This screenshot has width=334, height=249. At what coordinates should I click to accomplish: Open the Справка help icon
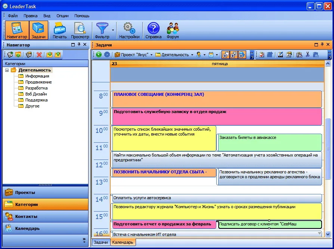tap(153, 30)
